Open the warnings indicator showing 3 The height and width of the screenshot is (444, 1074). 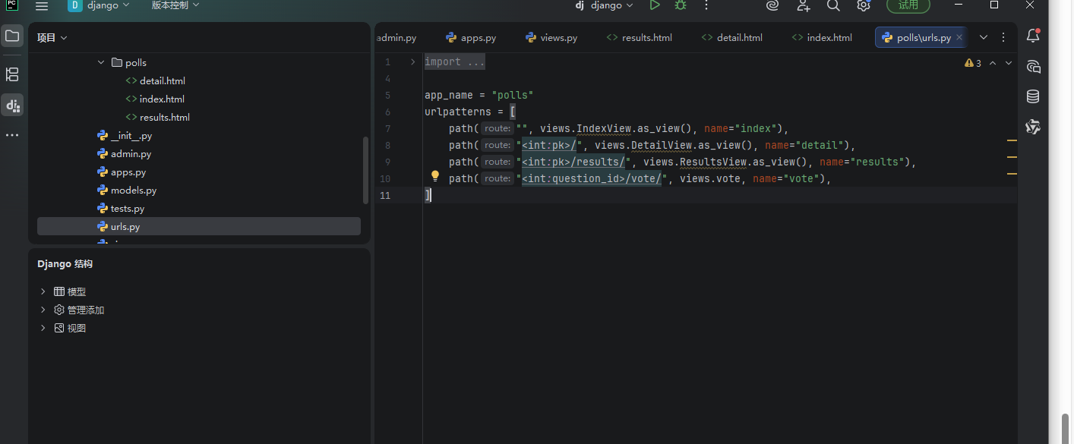coord(973,63)
